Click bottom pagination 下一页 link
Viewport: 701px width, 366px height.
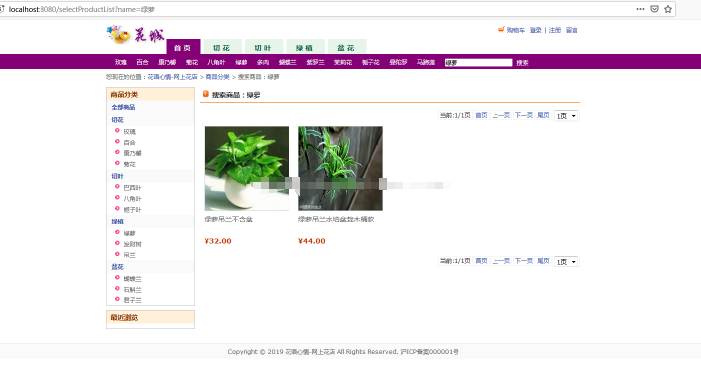524,261
